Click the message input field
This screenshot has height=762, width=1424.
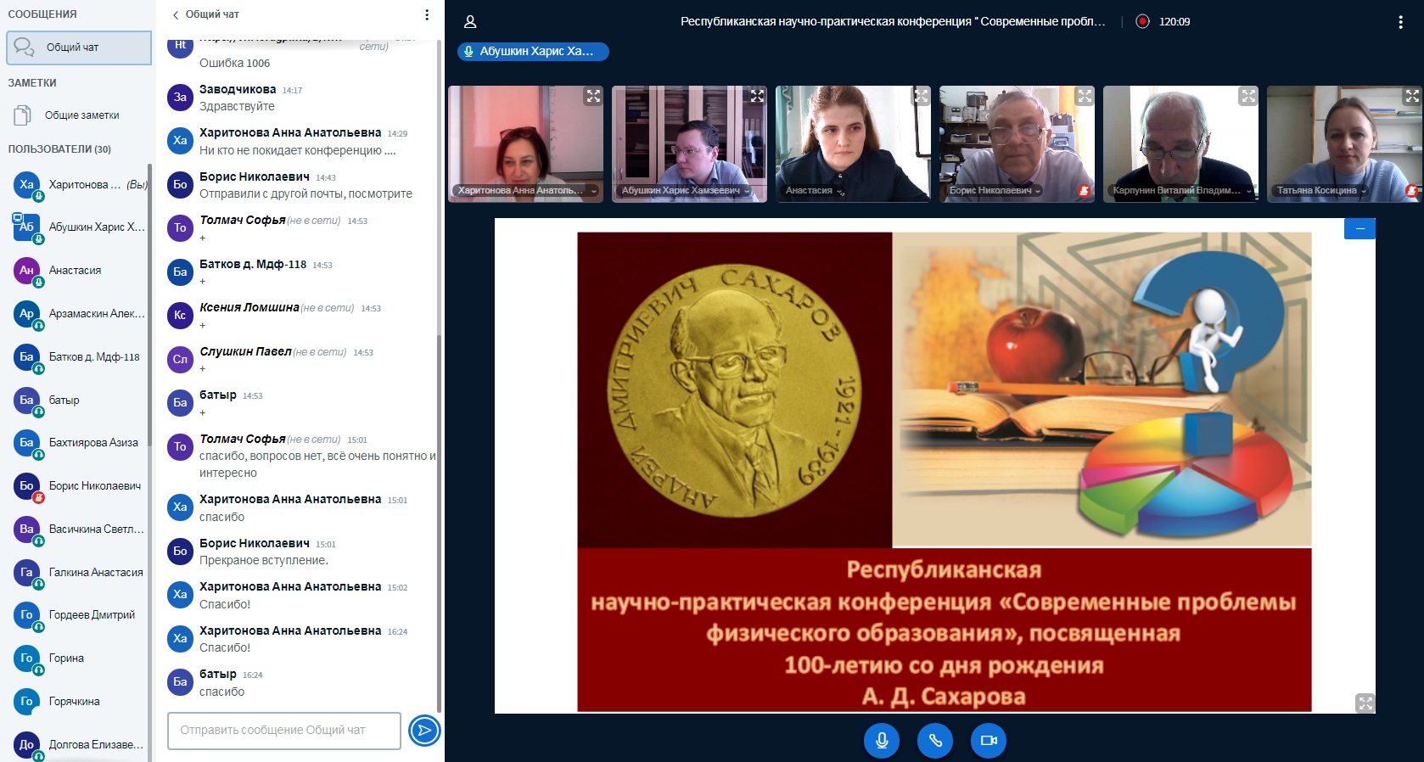(x=284, y=731)
